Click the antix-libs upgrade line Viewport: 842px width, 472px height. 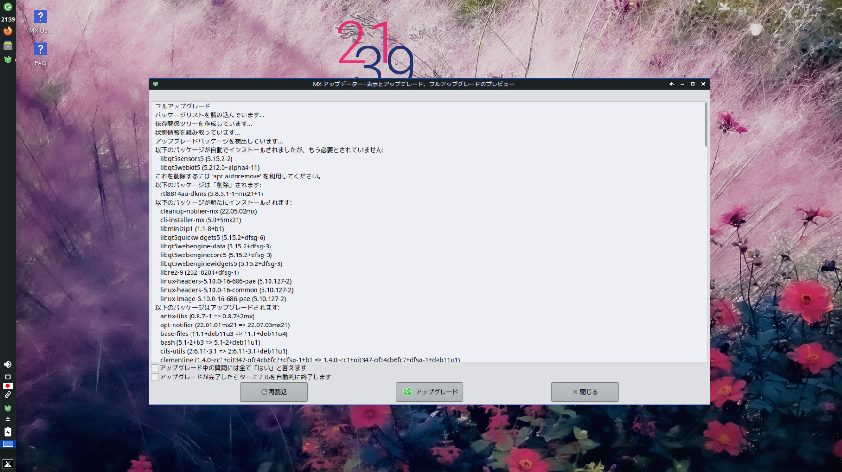coord(207,317)
